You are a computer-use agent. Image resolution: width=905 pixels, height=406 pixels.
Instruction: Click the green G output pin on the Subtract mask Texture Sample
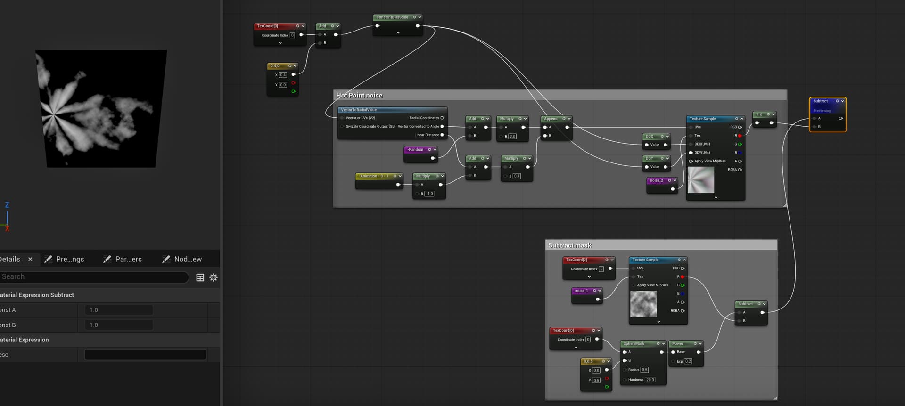tap(682, 285)
